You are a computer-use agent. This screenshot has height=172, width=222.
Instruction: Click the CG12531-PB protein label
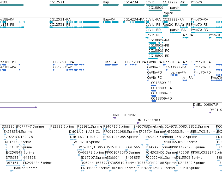click(x=63, y=67)
